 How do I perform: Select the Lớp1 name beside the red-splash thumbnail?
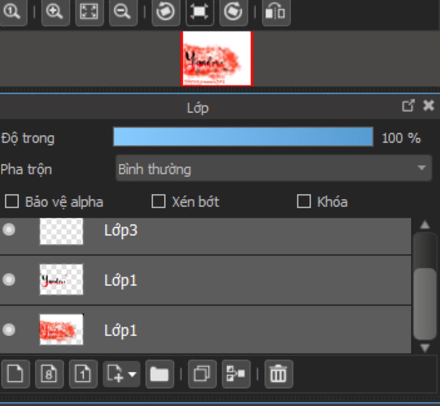(121, 330)
